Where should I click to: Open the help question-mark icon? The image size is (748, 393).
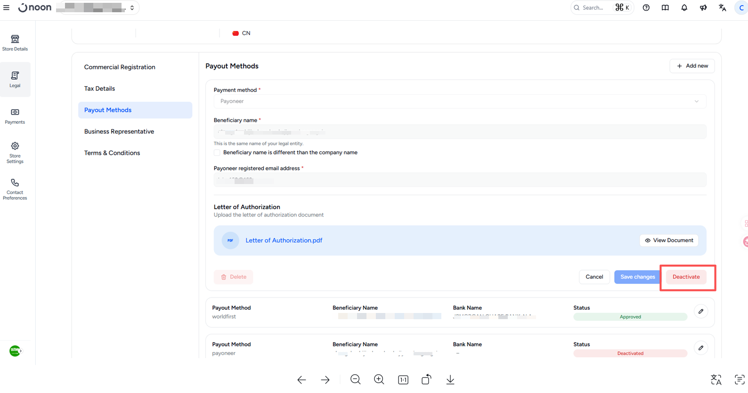point(646,8)
